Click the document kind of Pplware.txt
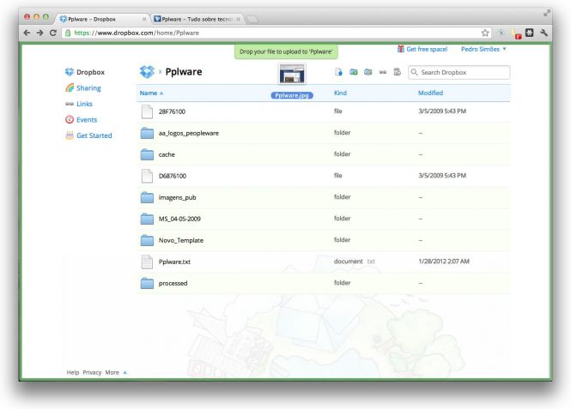Screen dimensions: 571x409 [x=348, y=262]
